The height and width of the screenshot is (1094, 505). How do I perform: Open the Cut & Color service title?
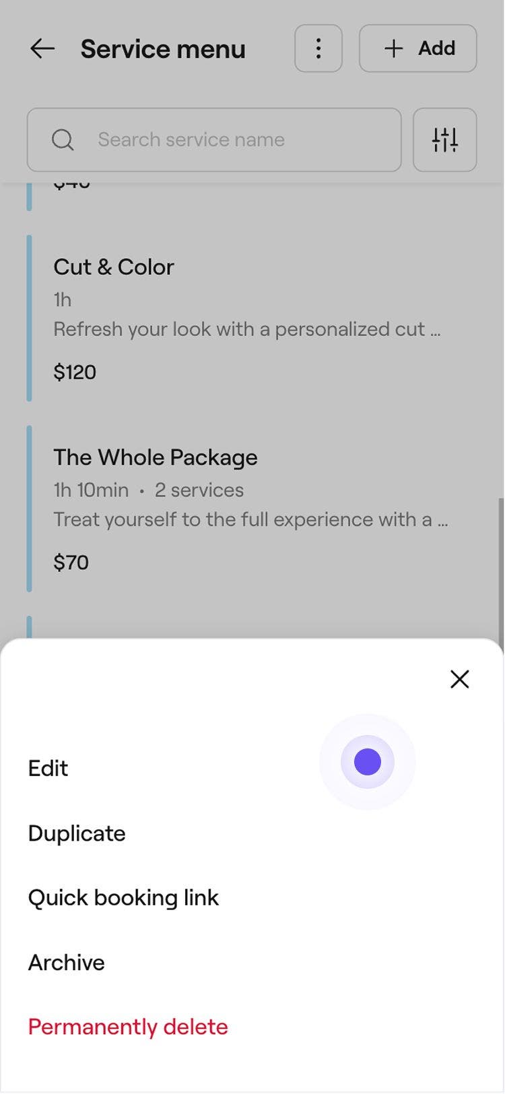114,267
